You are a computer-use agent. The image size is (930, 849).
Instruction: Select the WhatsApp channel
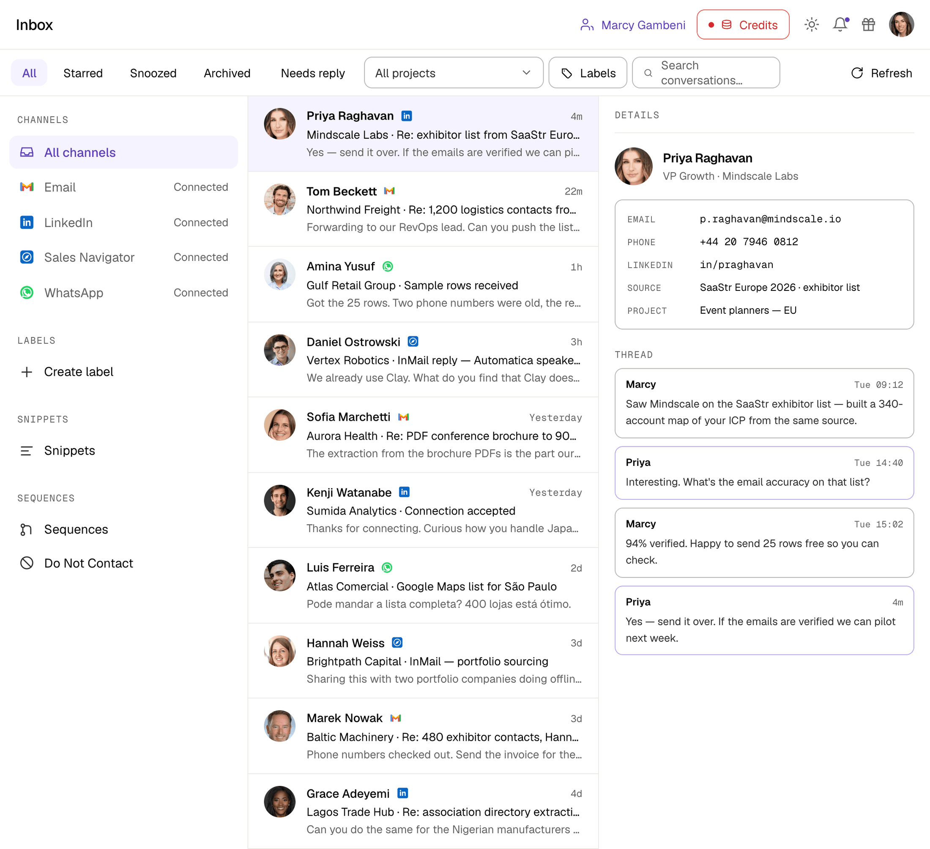[x=123, y=293]
